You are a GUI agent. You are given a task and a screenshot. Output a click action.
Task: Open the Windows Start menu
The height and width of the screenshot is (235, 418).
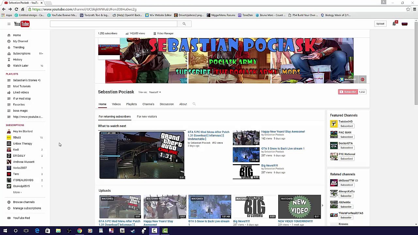pos(5,231)
